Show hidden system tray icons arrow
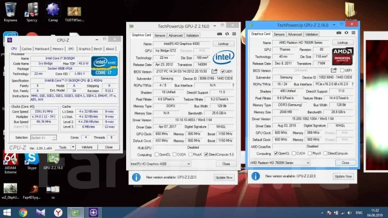 pos(322,213)
